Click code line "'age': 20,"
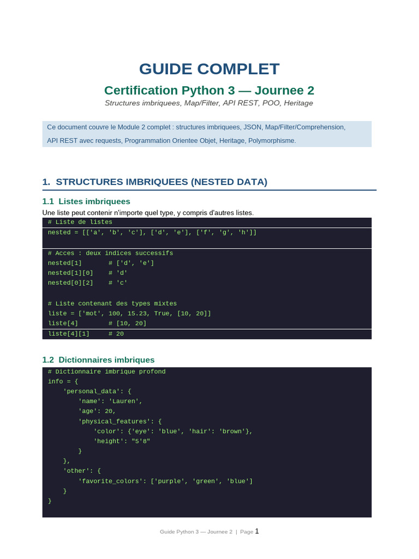Screen dimensions: 419x559 point(97,412)
